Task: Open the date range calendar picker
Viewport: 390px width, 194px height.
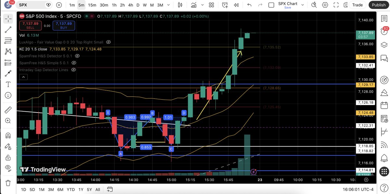Action: click(x=110, y=189)
